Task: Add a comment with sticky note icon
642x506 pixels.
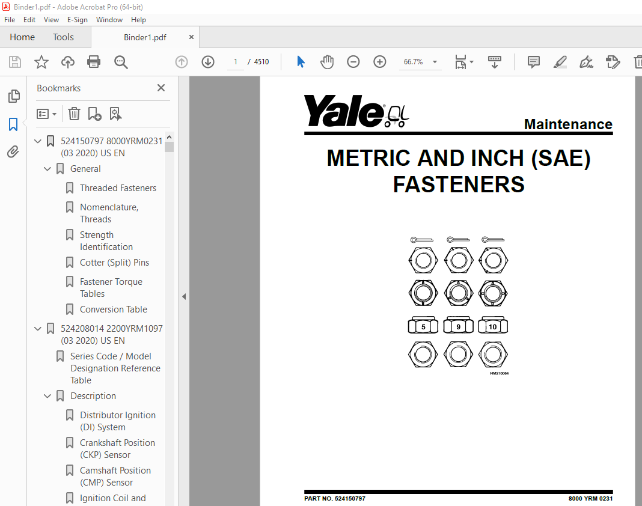Action: [534, 62]
